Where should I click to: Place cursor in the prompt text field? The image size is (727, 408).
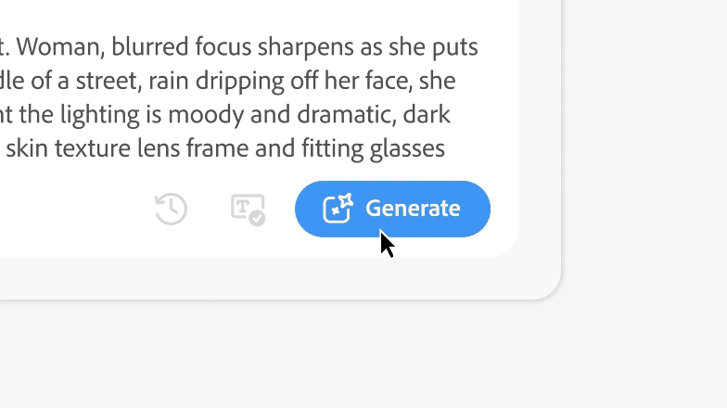(x=232, y=97)
